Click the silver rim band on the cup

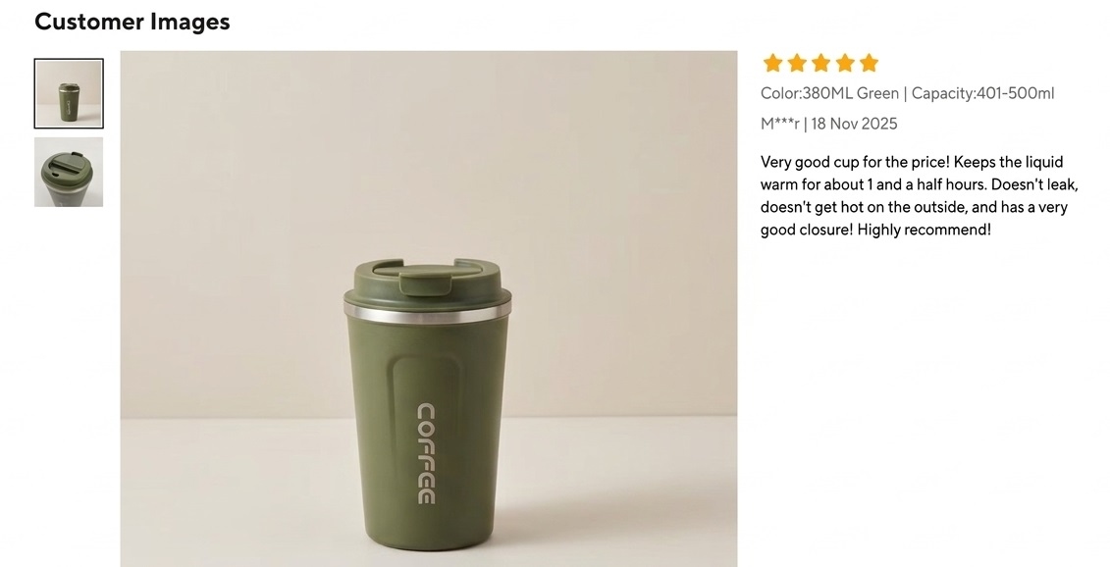point(427,313)
